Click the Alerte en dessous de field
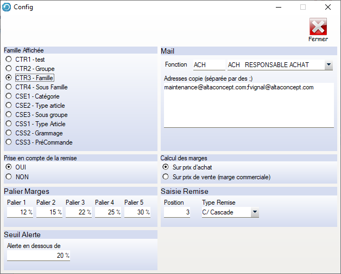The height and width of the screenshot is (274, 341). point(38,256)
